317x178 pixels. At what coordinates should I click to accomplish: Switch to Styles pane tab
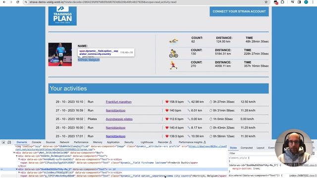[x=233, y=148]
